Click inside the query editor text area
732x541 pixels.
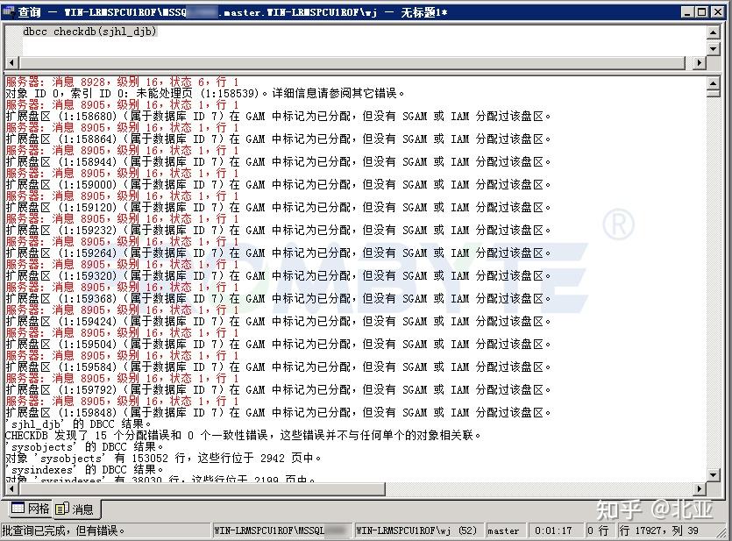click(x=351, y=44)
